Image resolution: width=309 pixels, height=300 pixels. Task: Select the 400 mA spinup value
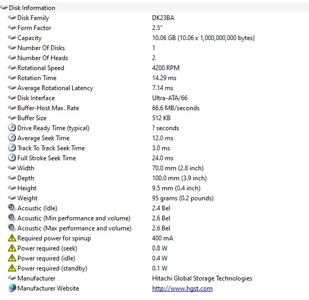click(x=163, y=238)
